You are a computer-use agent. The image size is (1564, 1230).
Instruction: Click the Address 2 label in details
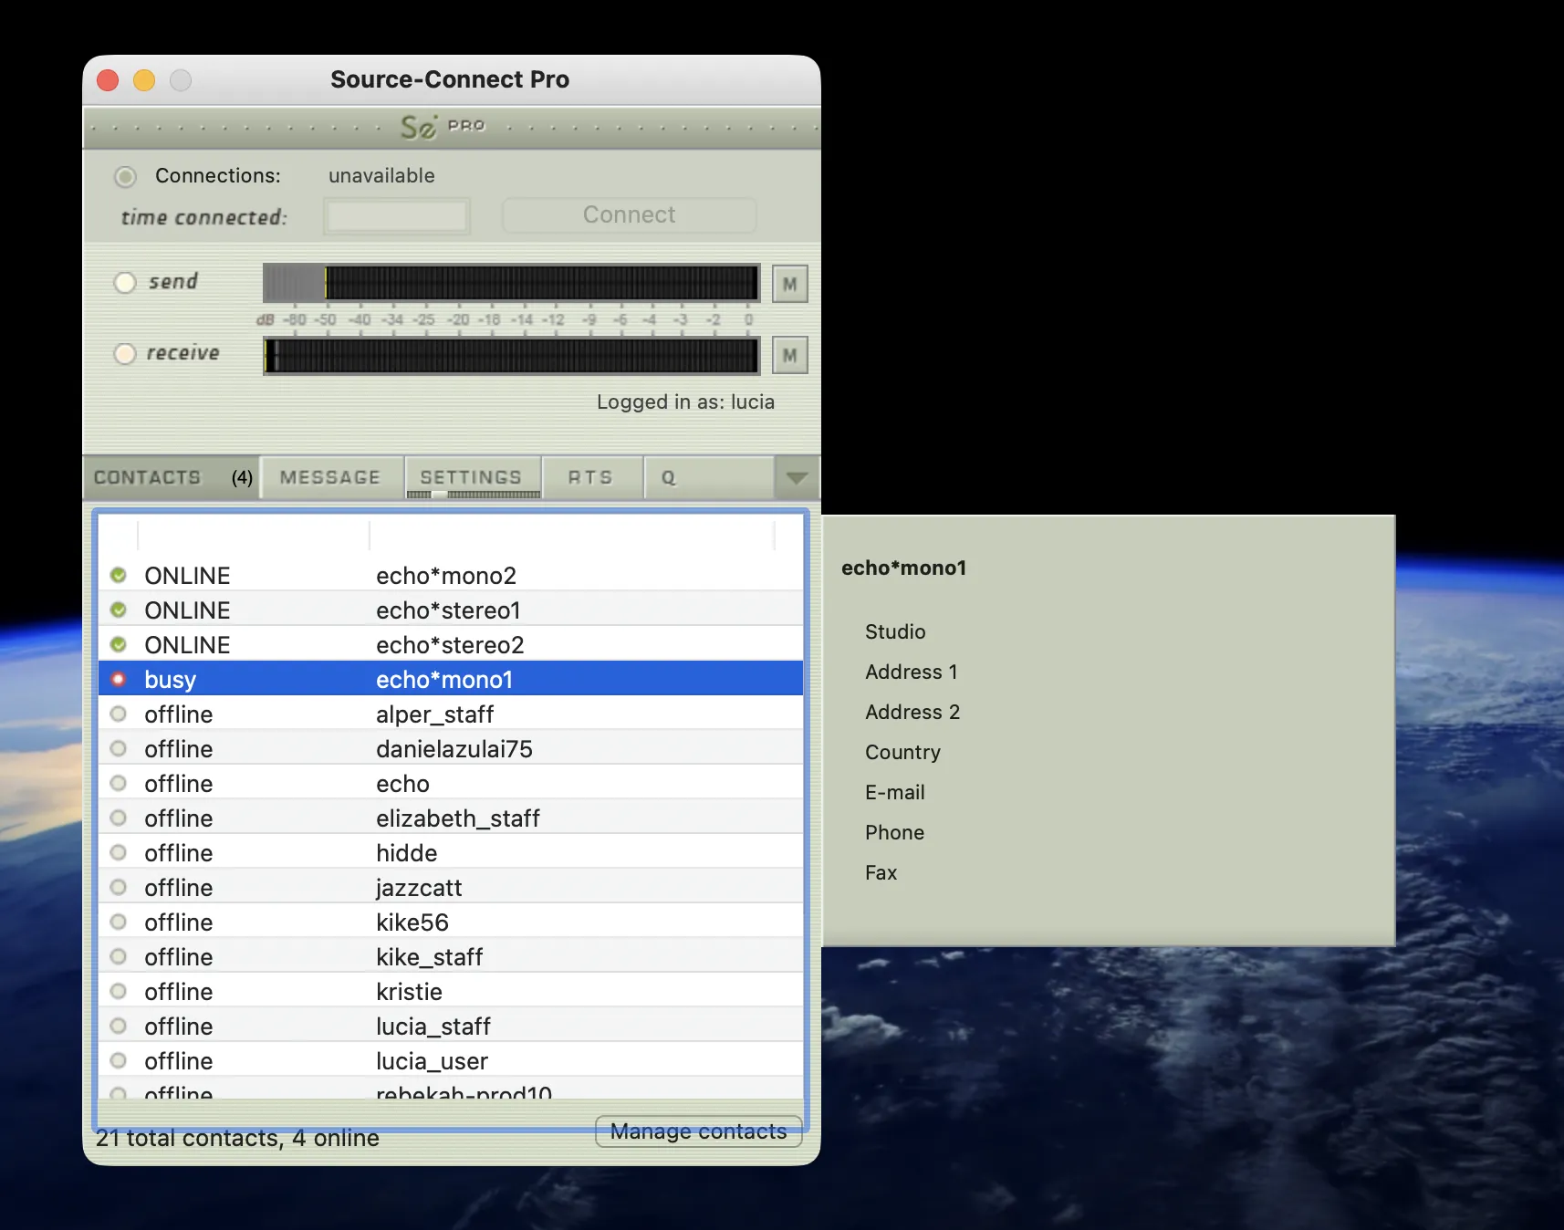pyautogui.click(x=912, y=712)
